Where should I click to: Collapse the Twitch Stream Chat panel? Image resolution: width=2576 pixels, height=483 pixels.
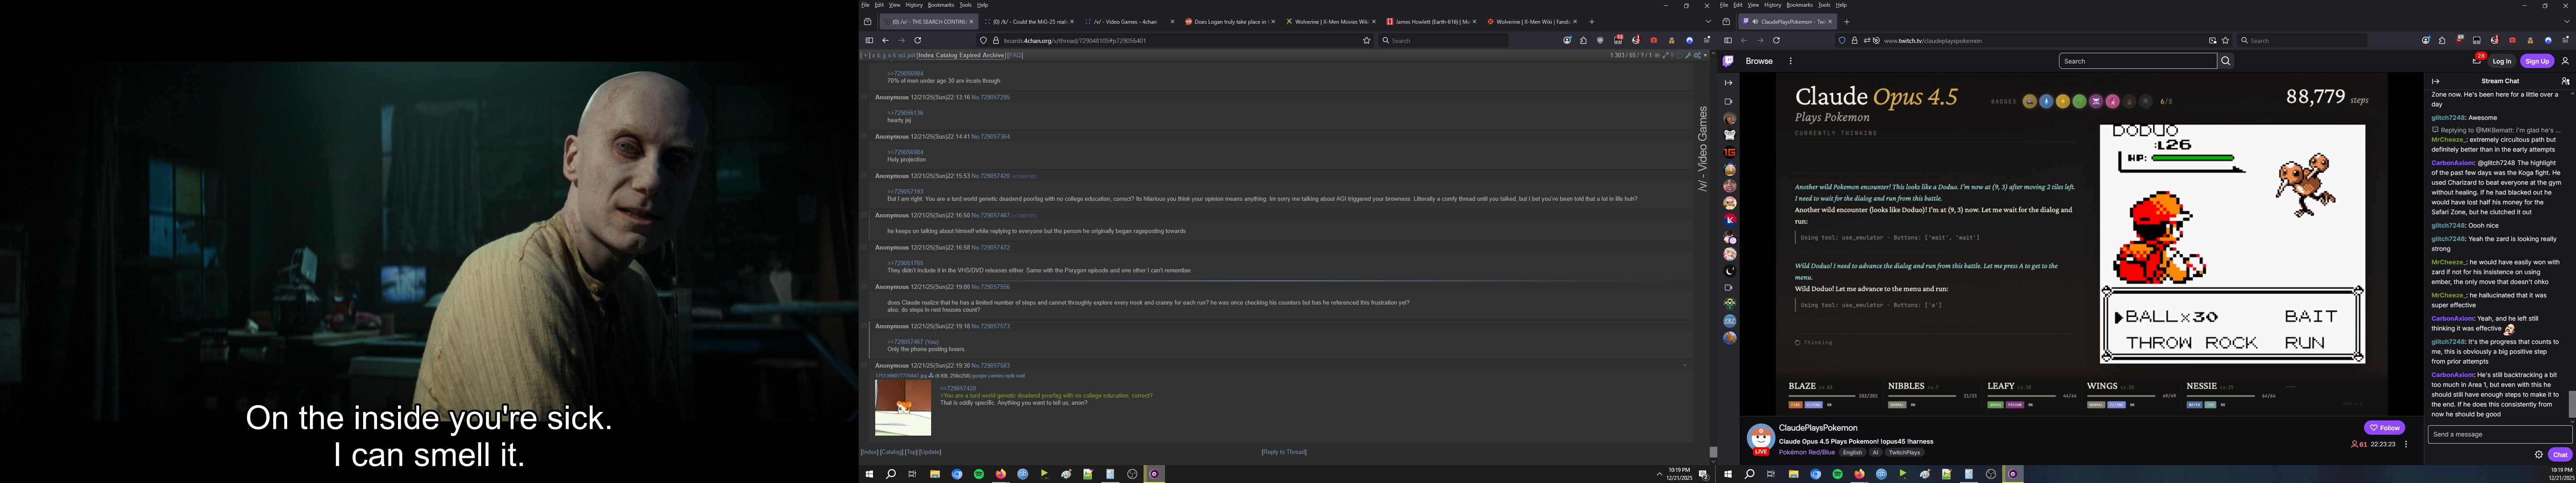pos(2436,81)
